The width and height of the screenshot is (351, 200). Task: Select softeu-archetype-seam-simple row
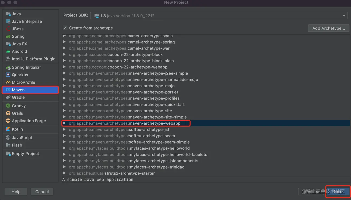point(206,142)
